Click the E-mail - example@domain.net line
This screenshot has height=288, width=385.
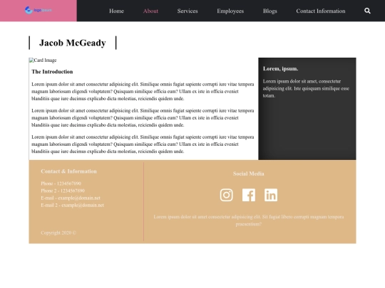click(x=71, y=198)
